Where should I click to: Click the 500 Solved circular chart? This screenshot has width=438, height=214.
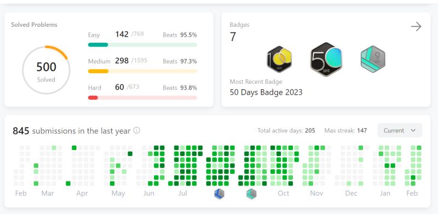click(46, 70)
